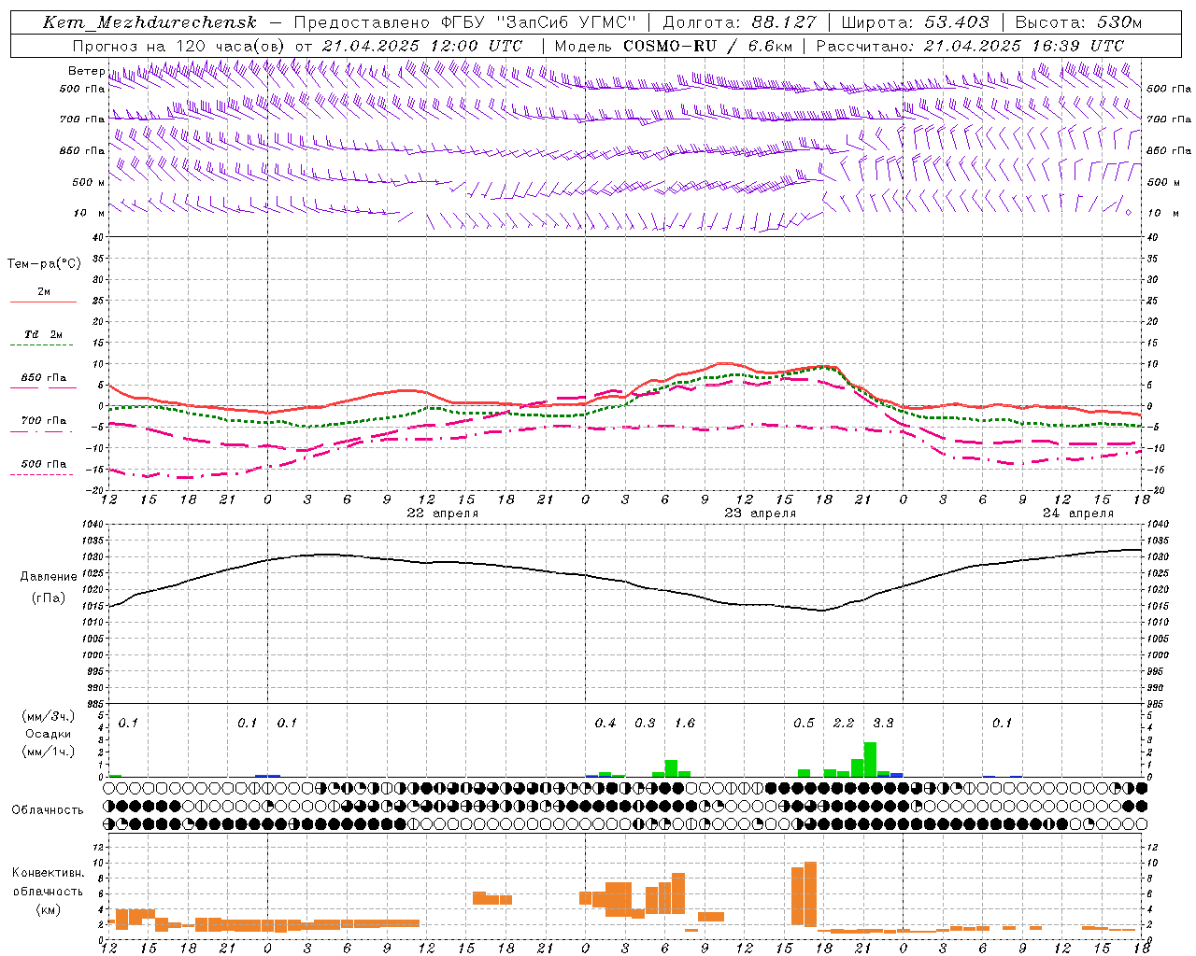Click the (мм/3ч.) unit label
1196x956 pixels.
pos(48,716)
